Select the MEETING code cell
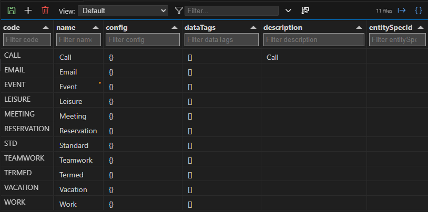The width and height of the screenshot is (428, 212). point(19,114)
